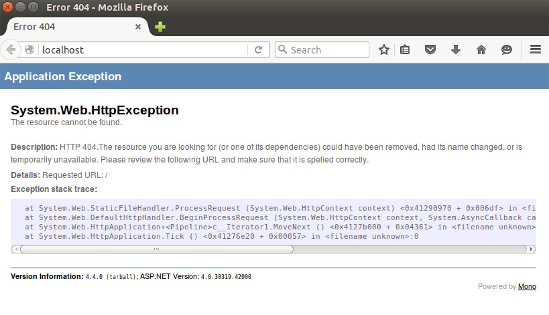Follow the Mono link

point(527,286)
